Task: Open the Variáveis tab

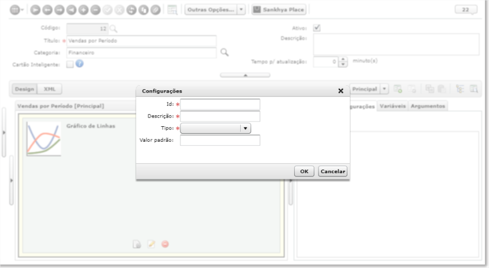Action: point(393,106)
